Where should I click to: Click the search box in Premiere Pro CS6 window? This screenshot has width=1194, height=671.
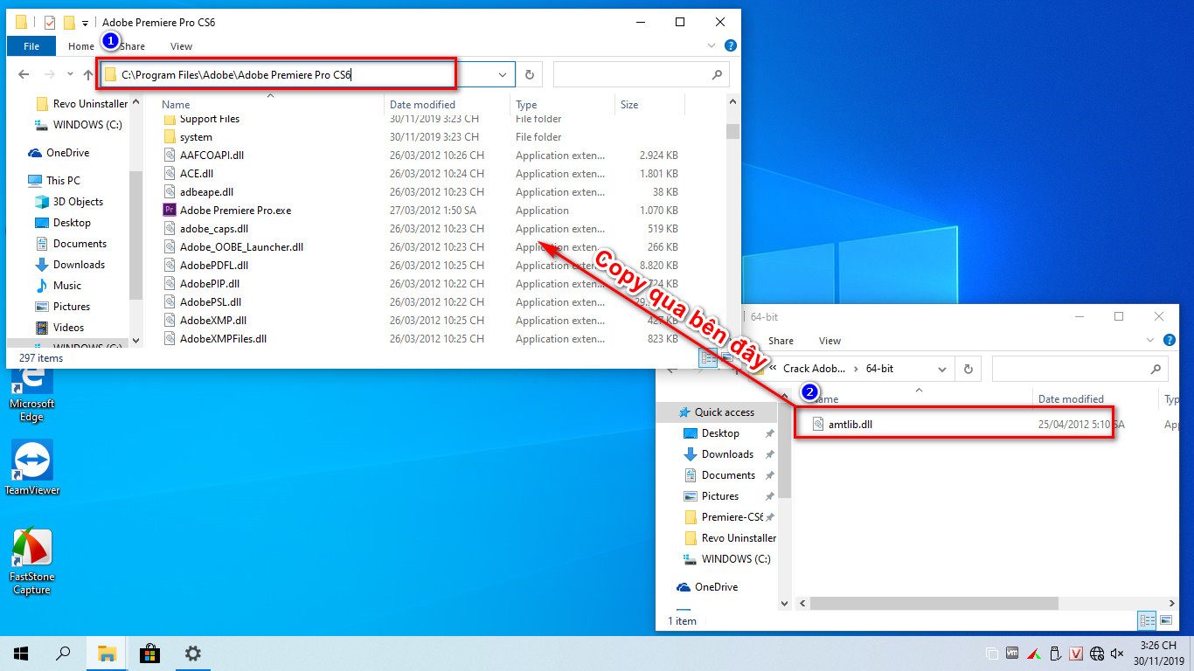coord(641,75)
